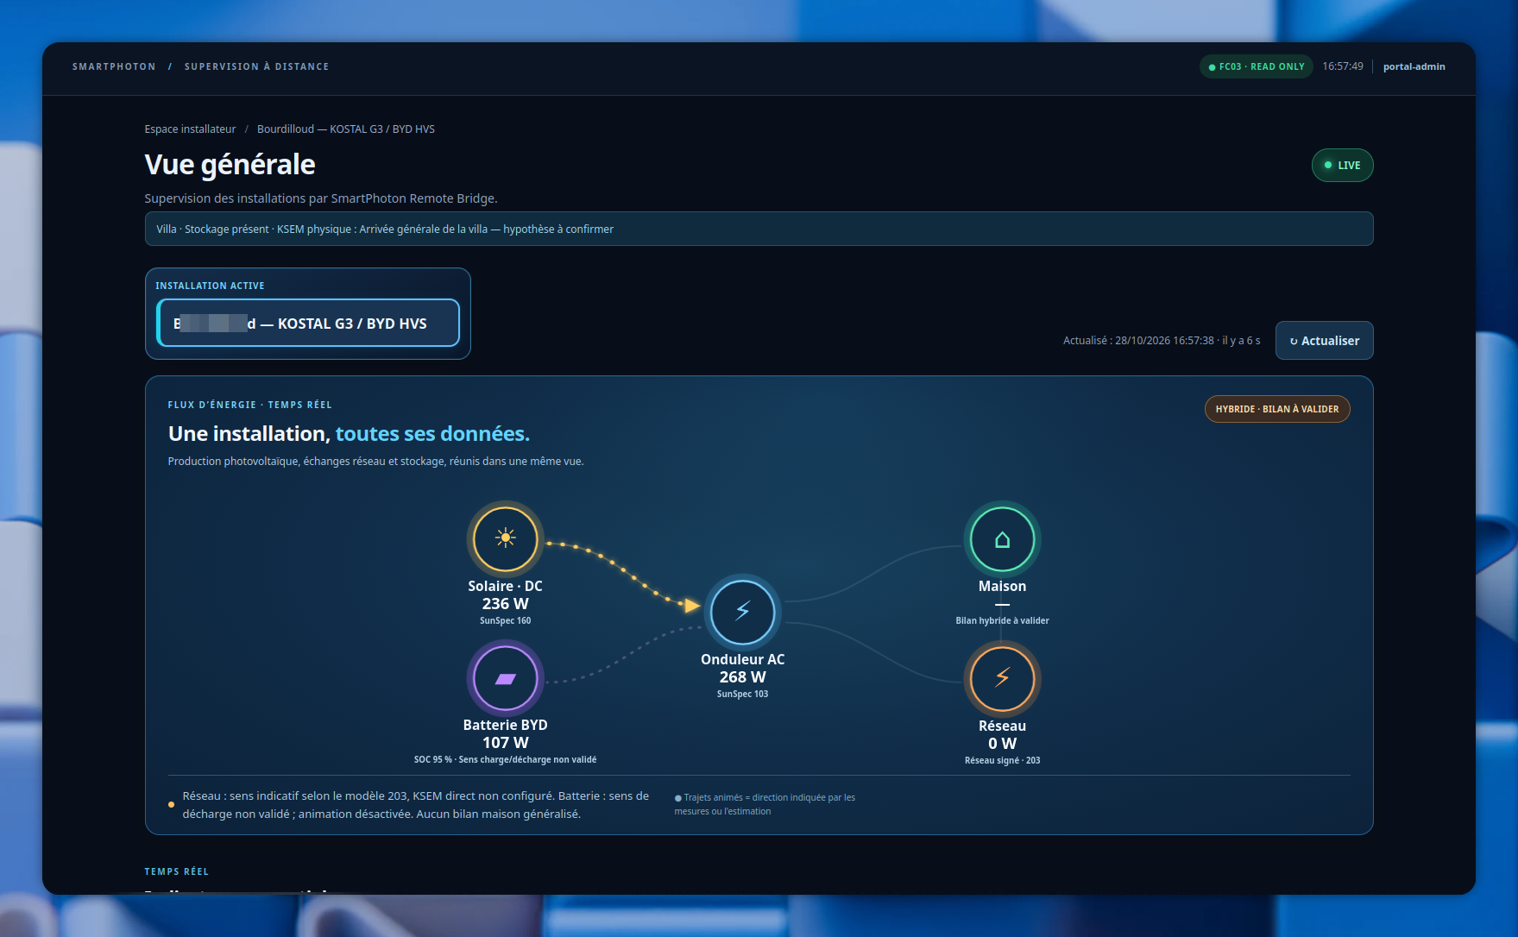This screenshot has height=937, width=1518.
Task: Click the Onduleur AC lightning icon
Action: pos(742,612)
